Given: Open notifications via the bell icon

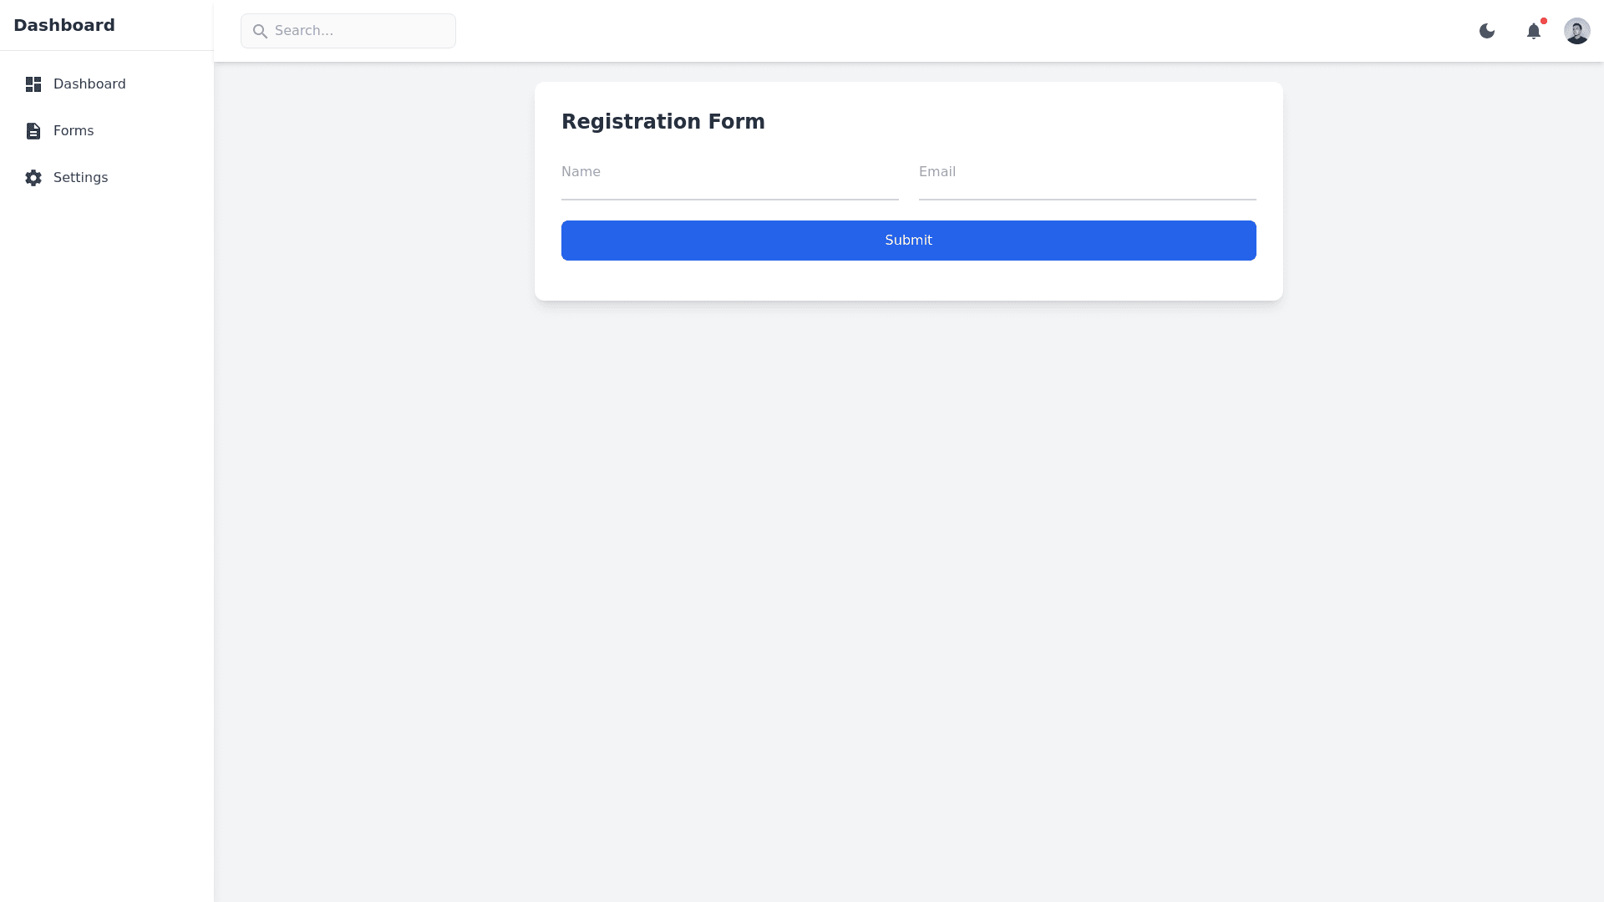Looking at the screenshot, I should point(1533,32).
